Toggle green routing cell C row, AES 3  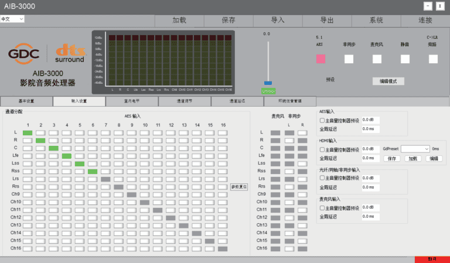pos(54,148)
